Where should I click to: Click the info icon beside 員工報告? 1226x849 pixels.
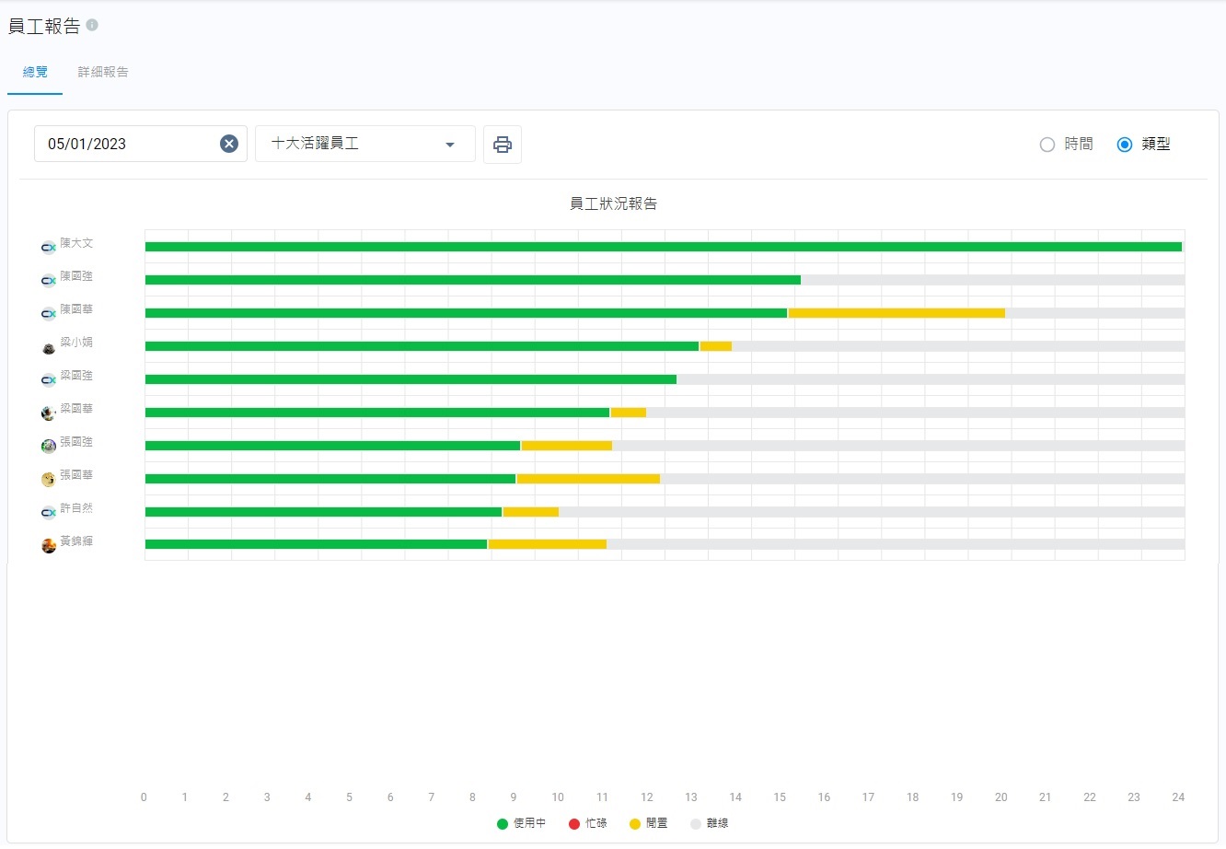click(x=92, y=25)
